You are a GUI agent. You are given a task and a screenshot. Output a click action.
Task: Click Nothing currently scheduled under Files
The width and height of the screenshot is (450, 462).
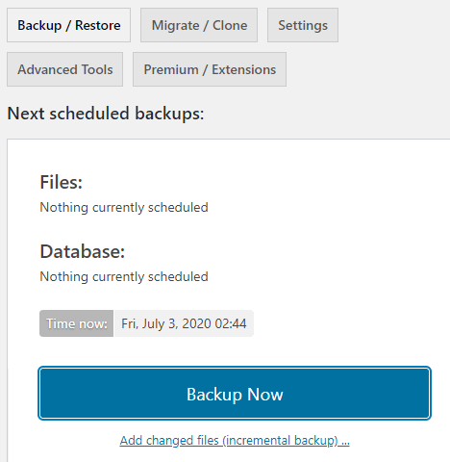coord(124,208)
